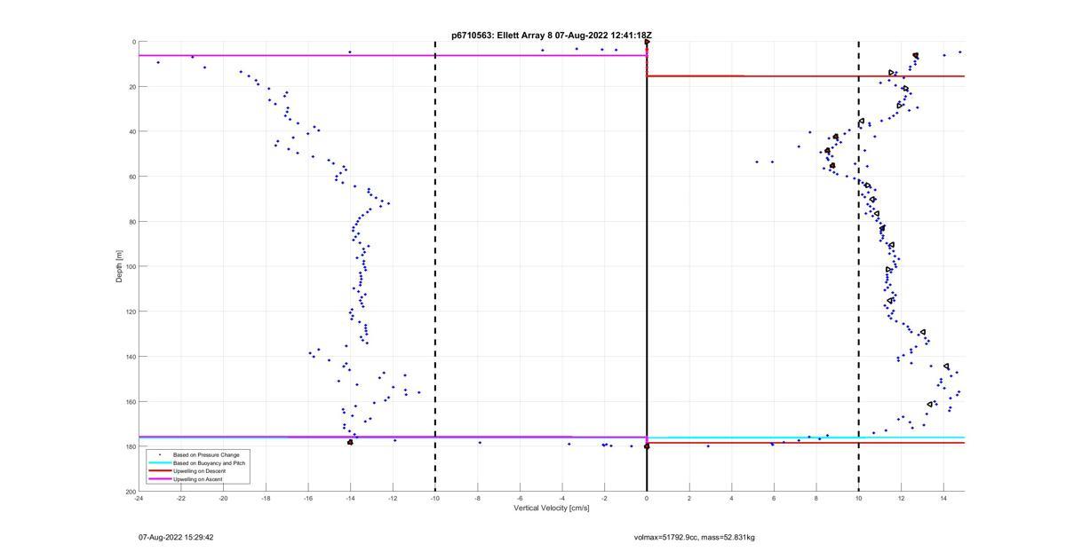Click the x-axis tick label '-20'
Screen dimensions: 1066x552
(224, 498)
